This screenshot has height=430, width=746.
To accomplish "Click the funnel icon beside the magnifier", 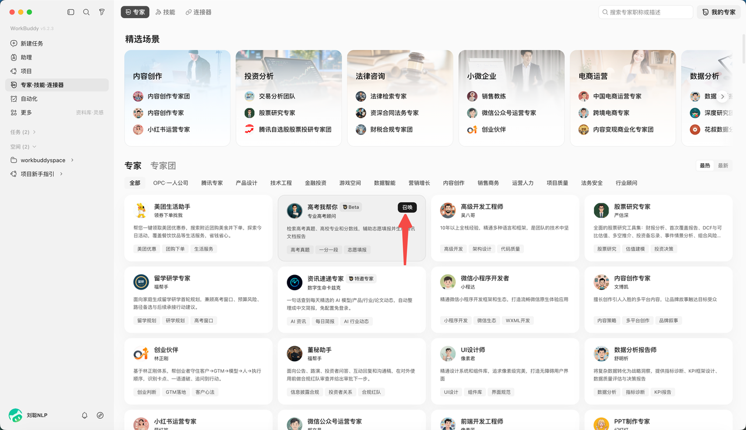I will 102,12.
